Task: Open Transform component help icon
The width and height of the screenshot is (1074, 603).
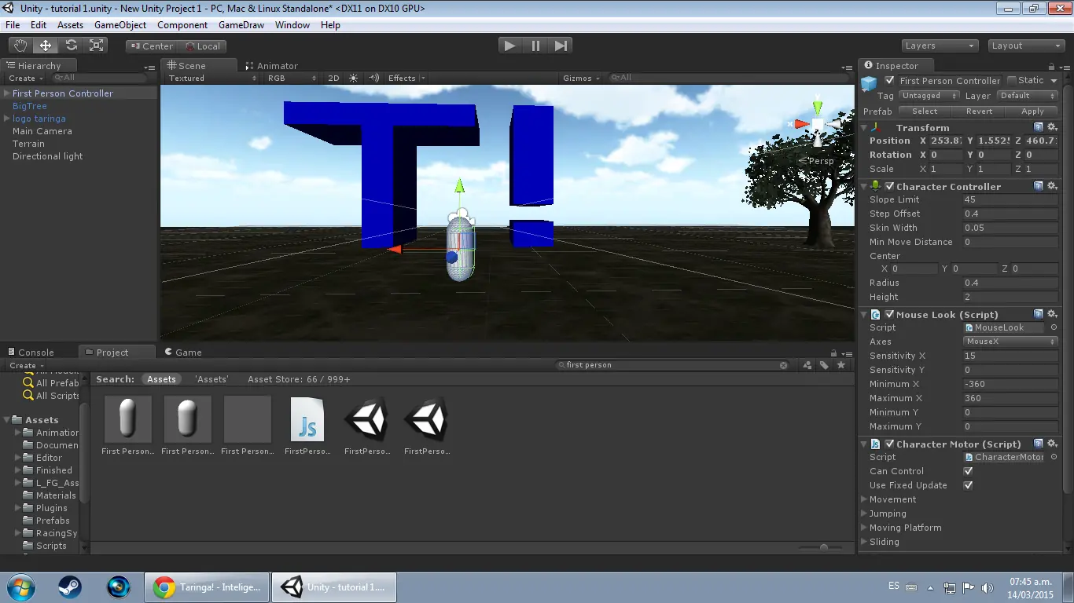Action: pos(1039,127)
